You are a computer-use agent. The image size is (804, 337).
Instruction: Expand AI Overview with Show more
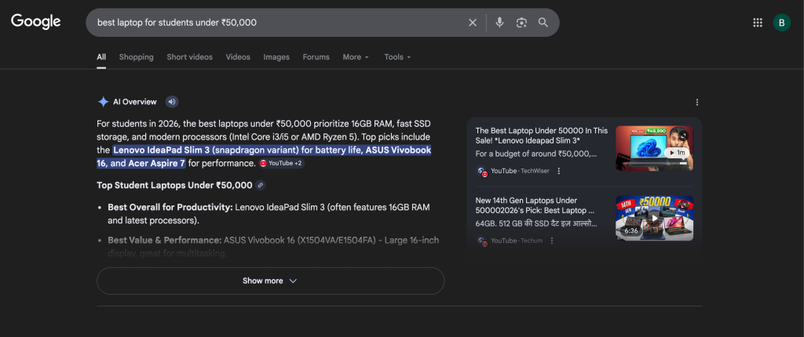(x=270, y=281)
